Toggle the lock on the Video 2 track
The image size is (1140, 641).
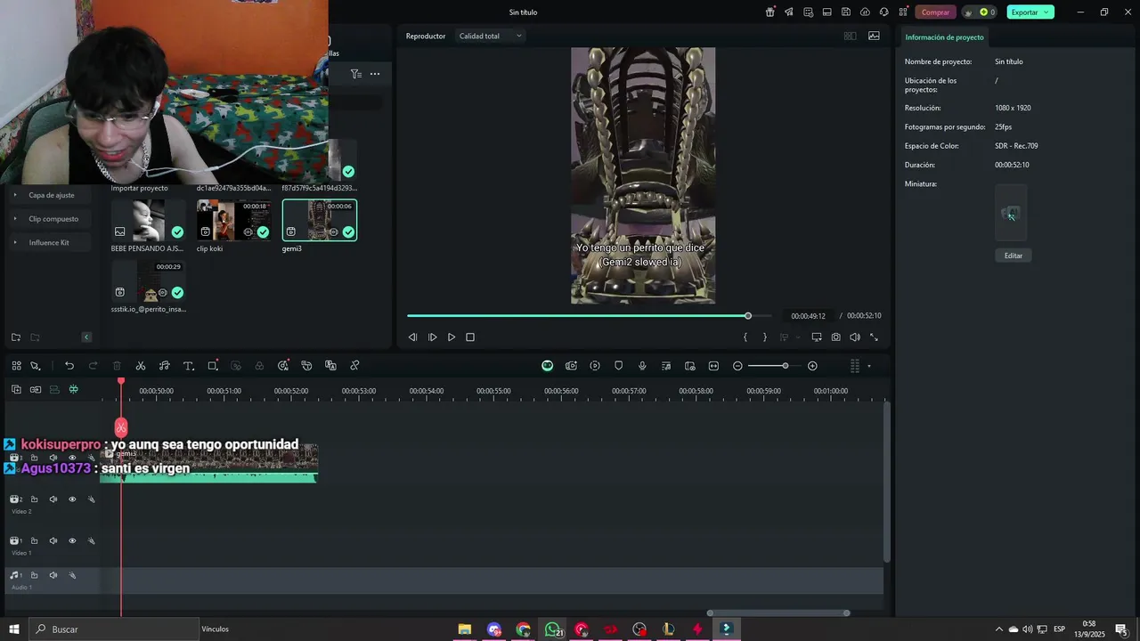[x=34, y=499]
